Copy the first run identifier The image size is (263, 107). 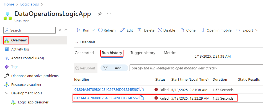tap(142, 89)
